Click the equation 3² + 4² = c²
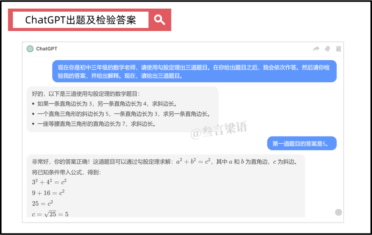372x235 pixels. click(x=49, y=182)
